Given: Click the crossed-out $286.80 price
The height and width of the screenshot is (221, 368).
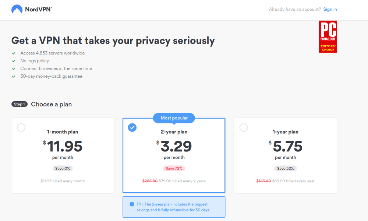Looking at the screenshot, I should click(150, 181).
